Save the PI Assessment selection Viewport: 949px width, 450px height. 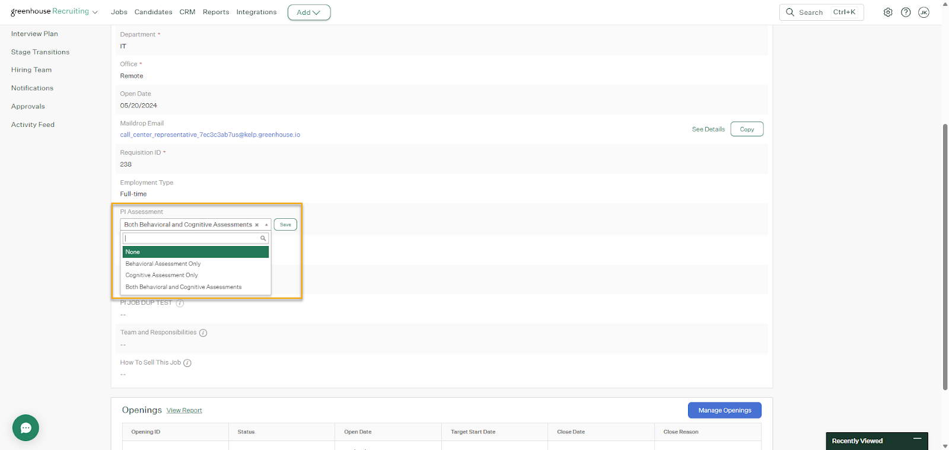285,225
